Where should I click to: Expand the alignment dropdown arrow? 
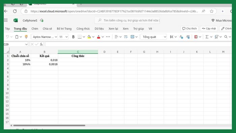(x=120, y=37)
